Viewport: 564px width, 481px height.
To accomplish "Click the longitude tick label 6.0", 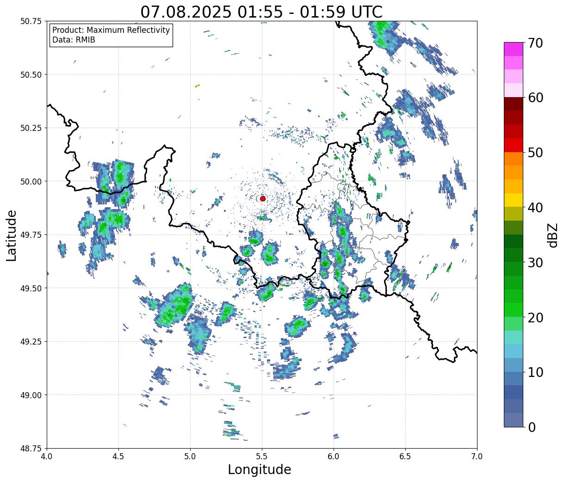I will tap(334, 456).
